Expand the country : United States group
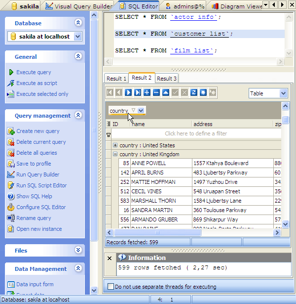Viewport: 296px width, 304px height. (x=115, y=145)
